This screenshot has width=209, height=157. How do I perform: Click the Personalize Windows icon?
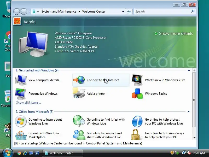20,94
